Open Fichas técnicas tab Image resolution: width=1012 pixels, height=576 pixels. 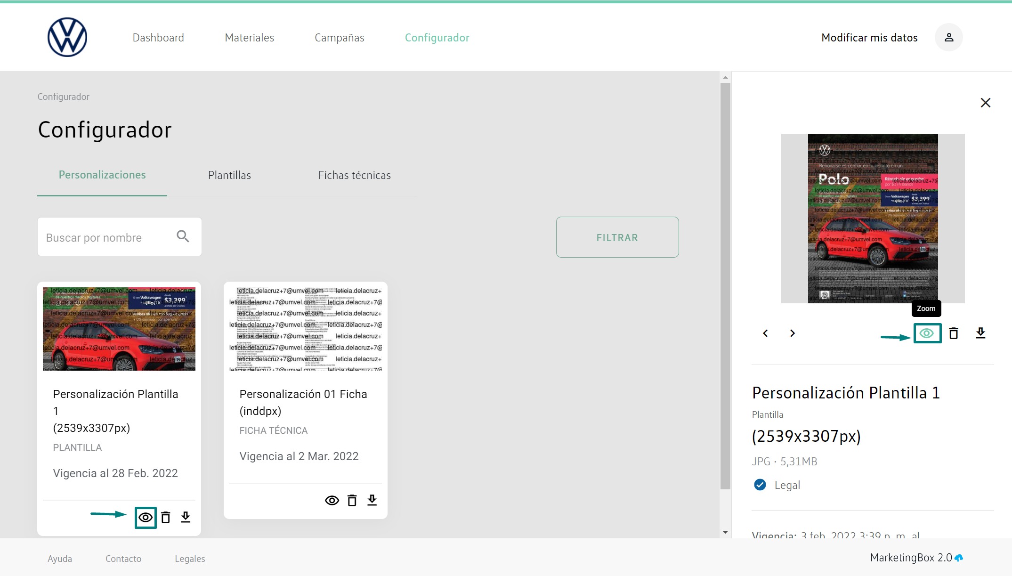tap(354, 175)
